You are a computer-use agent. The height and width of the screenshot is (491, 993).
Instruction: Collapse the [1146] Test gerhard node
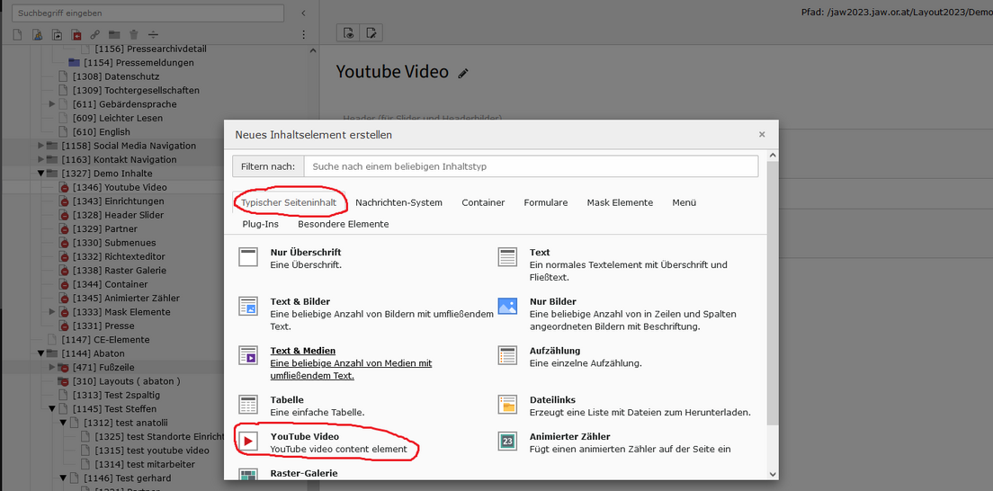pos(63,478)
